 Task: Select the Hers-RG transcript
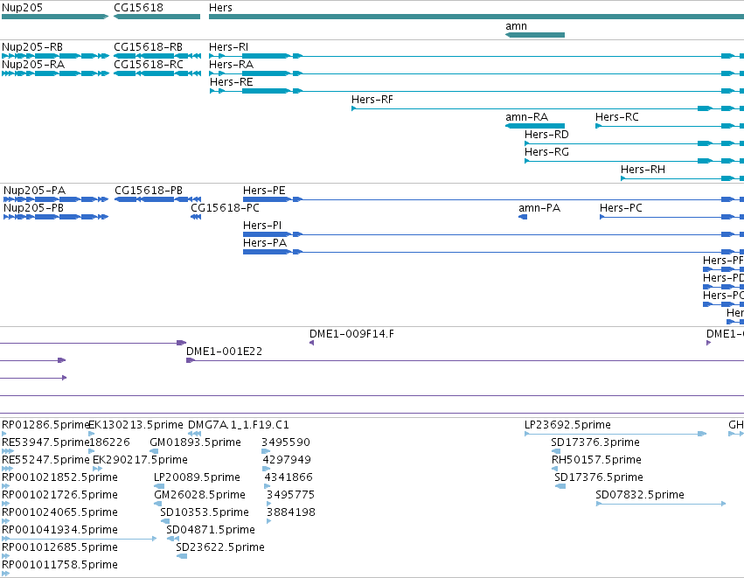pos(546,152)
